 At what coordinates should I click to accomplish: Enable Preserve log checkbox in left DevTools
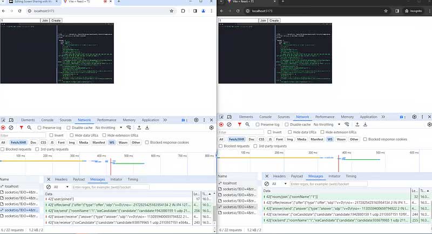pyautogui.click(x=39, y=128)
